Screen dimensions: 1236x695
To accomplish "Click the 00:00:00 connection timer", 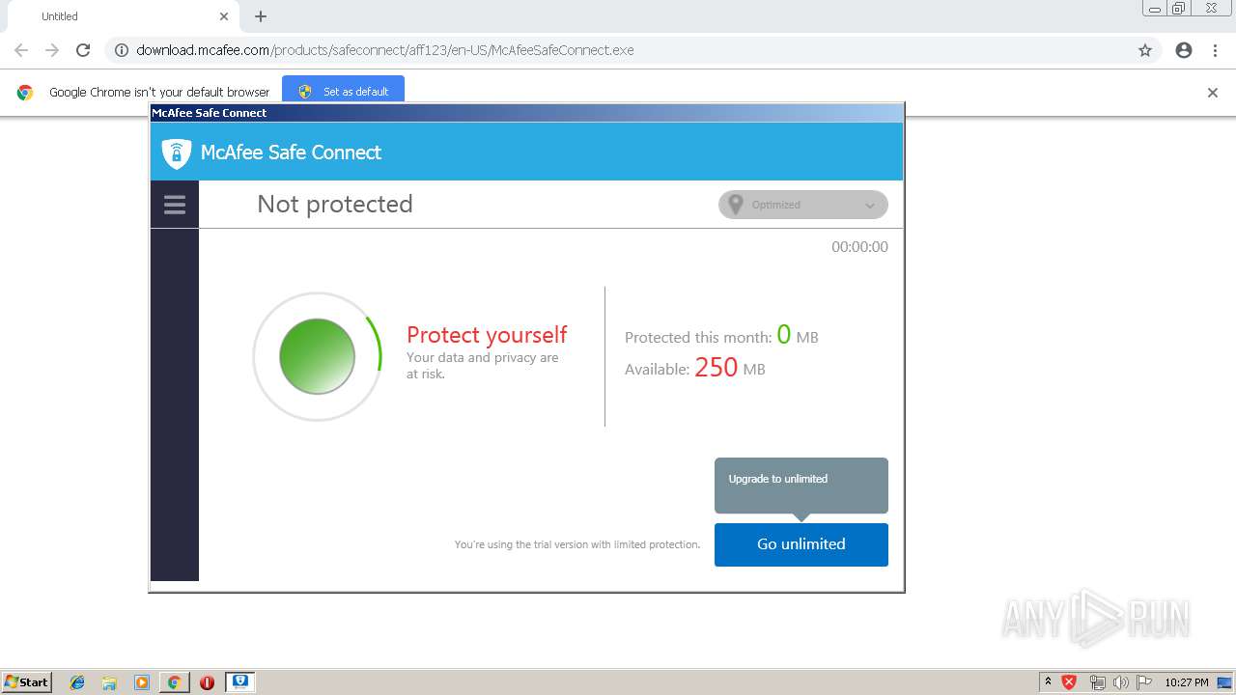I will click(859, 247).
